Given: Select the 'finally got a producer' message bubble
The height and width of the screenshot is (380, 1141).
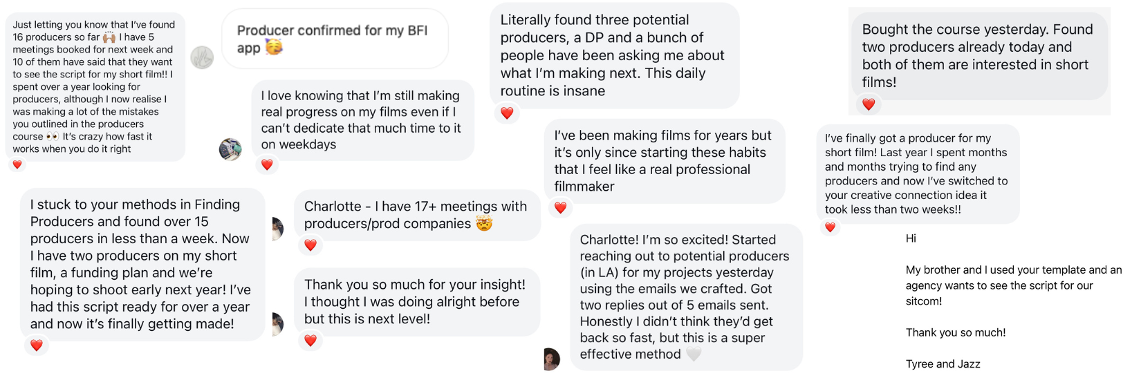Looking at the screenshot, I should pos(917,174).
